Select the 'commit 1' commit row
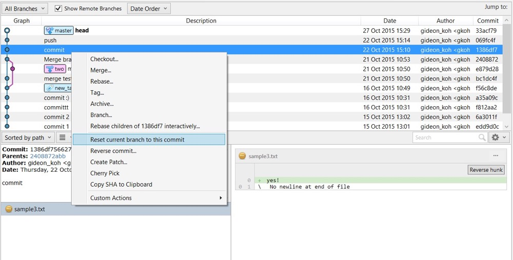513x260 pixels. coord(252,127)
